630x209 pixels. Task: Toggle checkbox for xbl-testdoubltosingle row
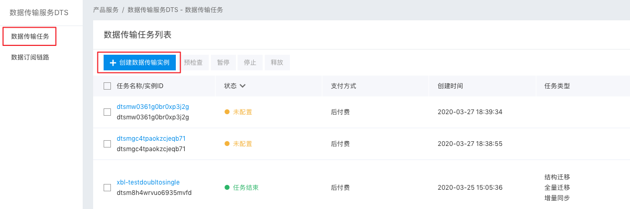point(107,188)
